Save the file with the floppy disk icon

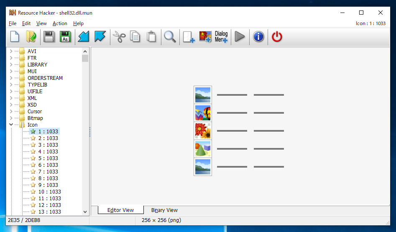(x=49, y=37)
